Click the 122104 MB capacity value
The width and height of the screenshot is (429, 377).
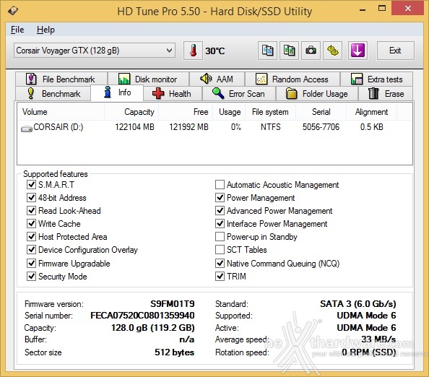pos(134,127)
